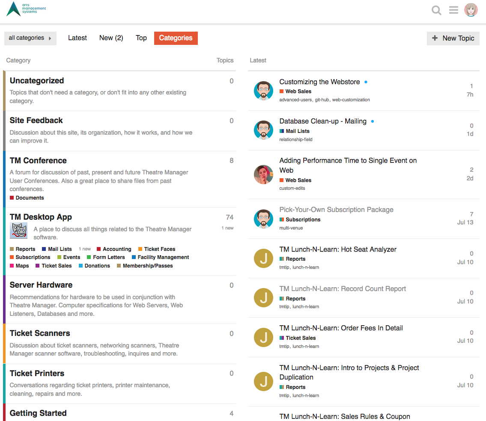486x421 pixels.
Task: Open the Documents subcategory under TM Conference
Action: pos(27,197)
